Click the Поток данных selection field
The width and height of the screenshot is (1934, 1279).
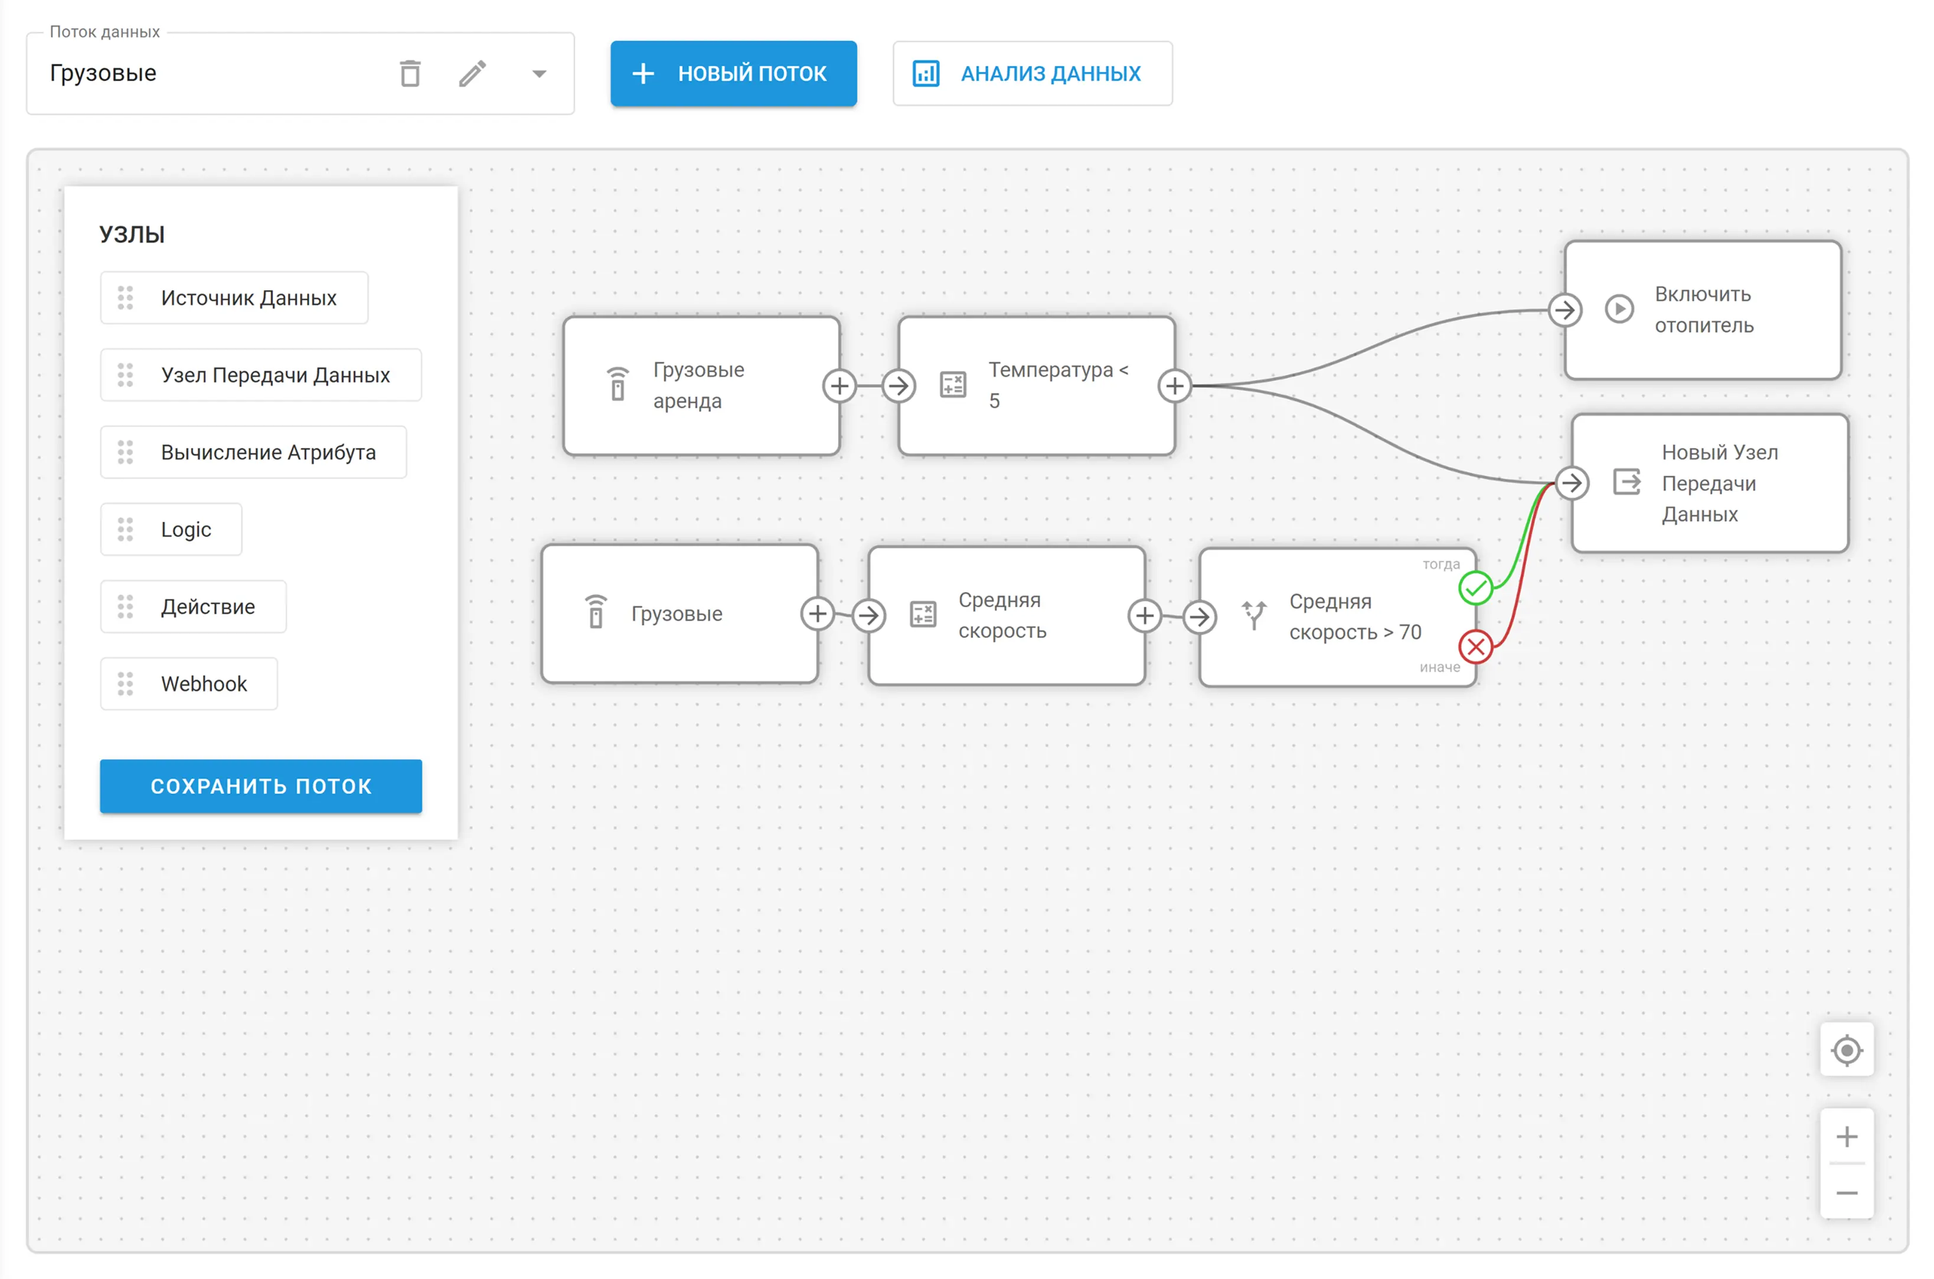click(204, 73)
